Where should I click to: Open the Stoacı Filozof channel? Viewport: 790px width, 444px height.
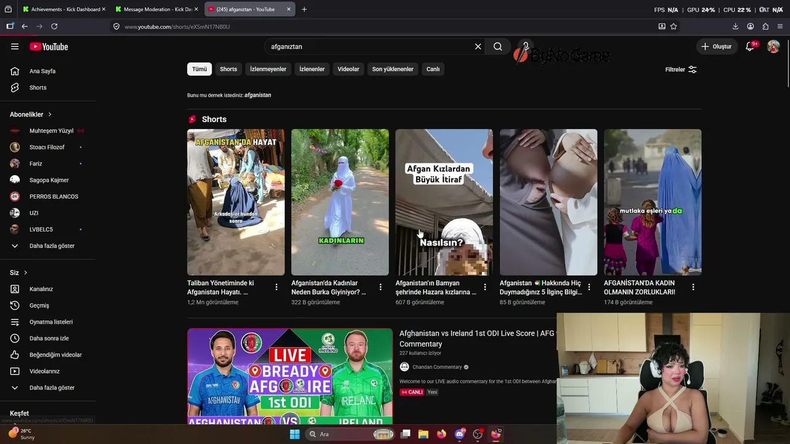coord(48,147)
